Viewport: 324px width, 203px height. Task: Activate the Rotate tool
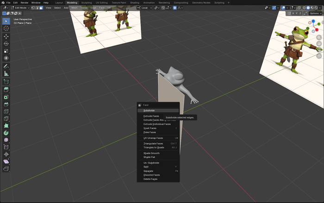coord(6,43)
